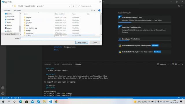Sort by Date modified column header
This screenshot has width=185, height=104.
click(x=60, y=14)
